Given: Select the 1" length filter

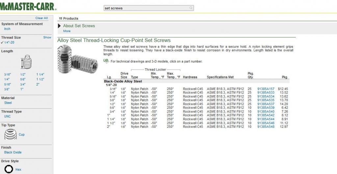Looking at the screenshot, I should click(x=22, y=89).
